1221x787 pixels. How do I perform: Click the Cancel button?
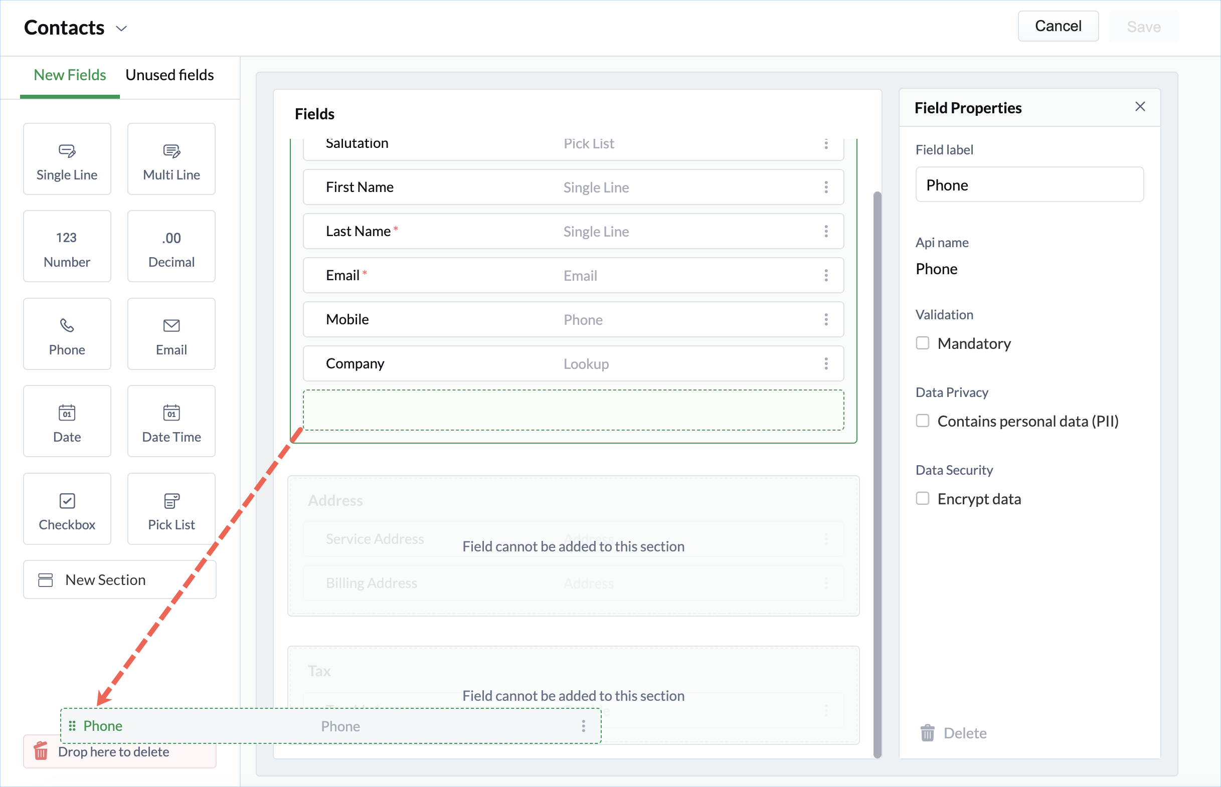(x=1058, y=26)
